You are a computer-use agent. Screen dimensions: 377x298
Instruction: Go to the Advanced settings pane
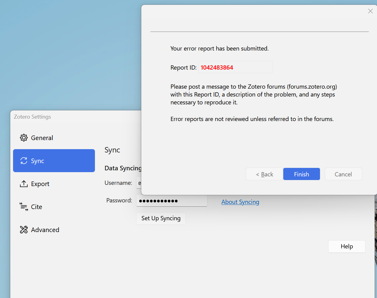pyautogui.click(x=54, y=230)
